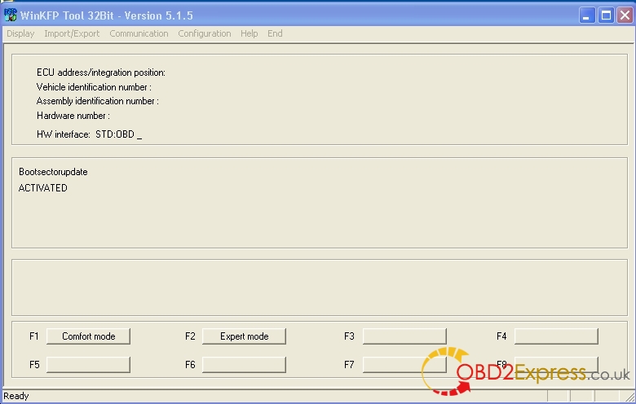Screen dimensions: 636x404
Task: Select the Communication menu
Action: [x=139, y=33]
